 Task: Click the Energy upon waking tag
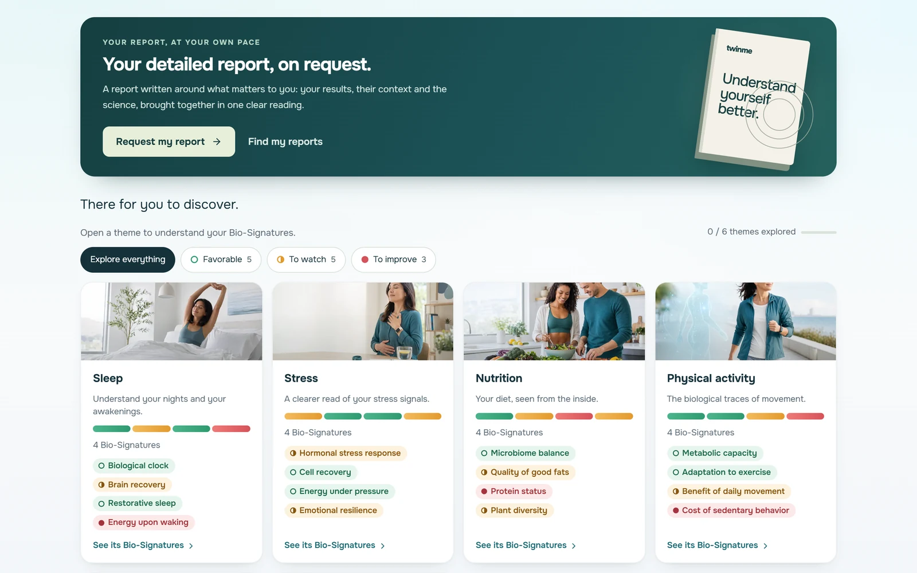click(x=144, y=523)
